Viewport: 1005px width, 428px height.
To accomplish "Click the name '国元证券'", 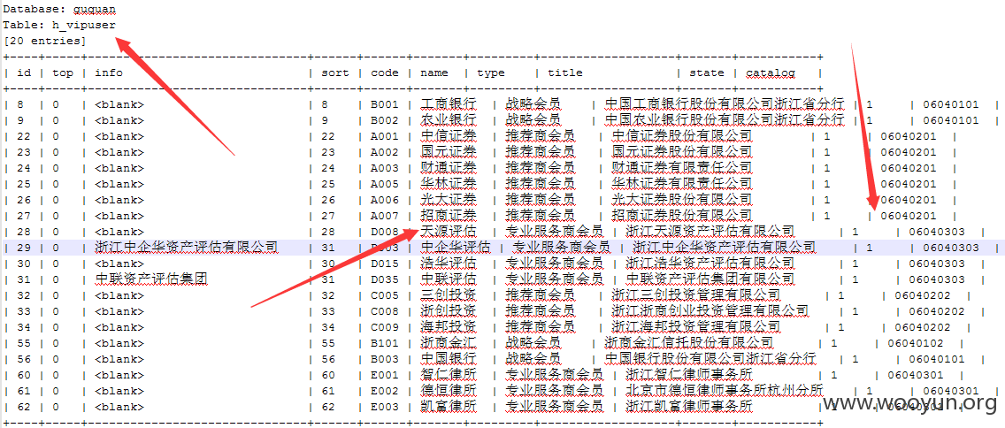I will [449, 152].
